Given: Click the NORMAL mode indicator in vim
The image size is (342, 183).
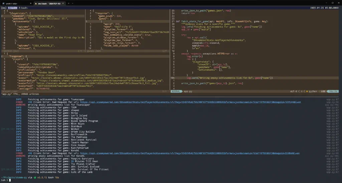Looking at the screenshot, I should point(176,91).
